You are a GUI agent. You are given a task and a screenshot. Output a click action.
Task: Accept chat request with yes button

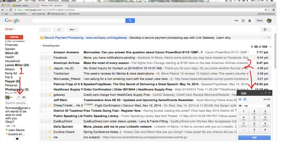8,126
